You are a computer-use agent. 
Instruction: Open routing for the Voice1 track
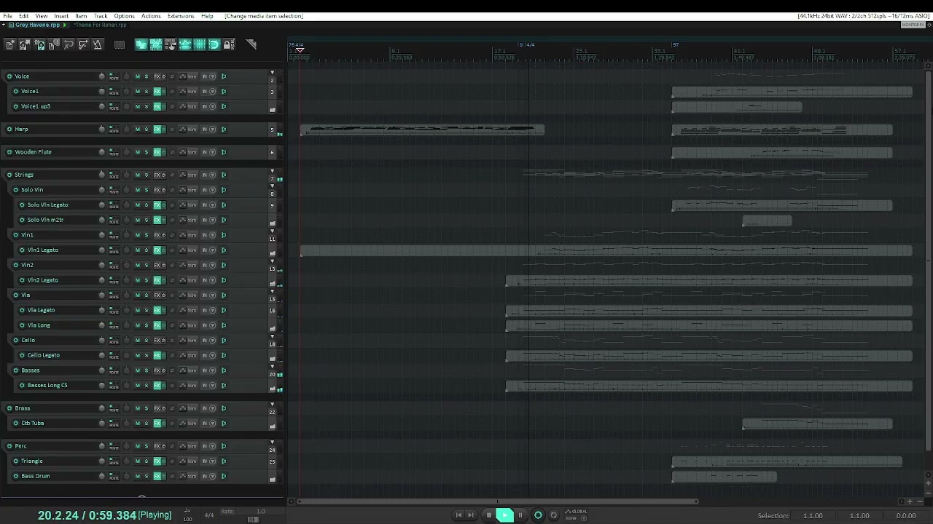pyautogui.click(x=114, y=92)
